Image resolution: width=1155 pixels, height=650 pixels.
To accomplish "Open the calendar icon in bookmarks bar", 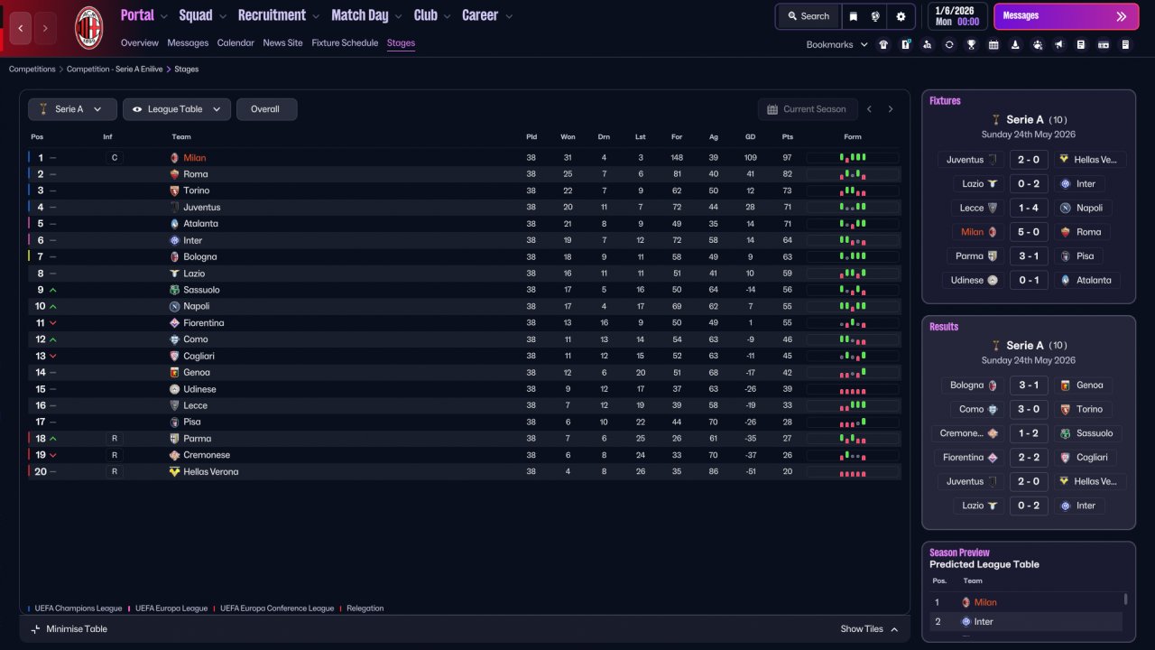I will click(993, 44).
